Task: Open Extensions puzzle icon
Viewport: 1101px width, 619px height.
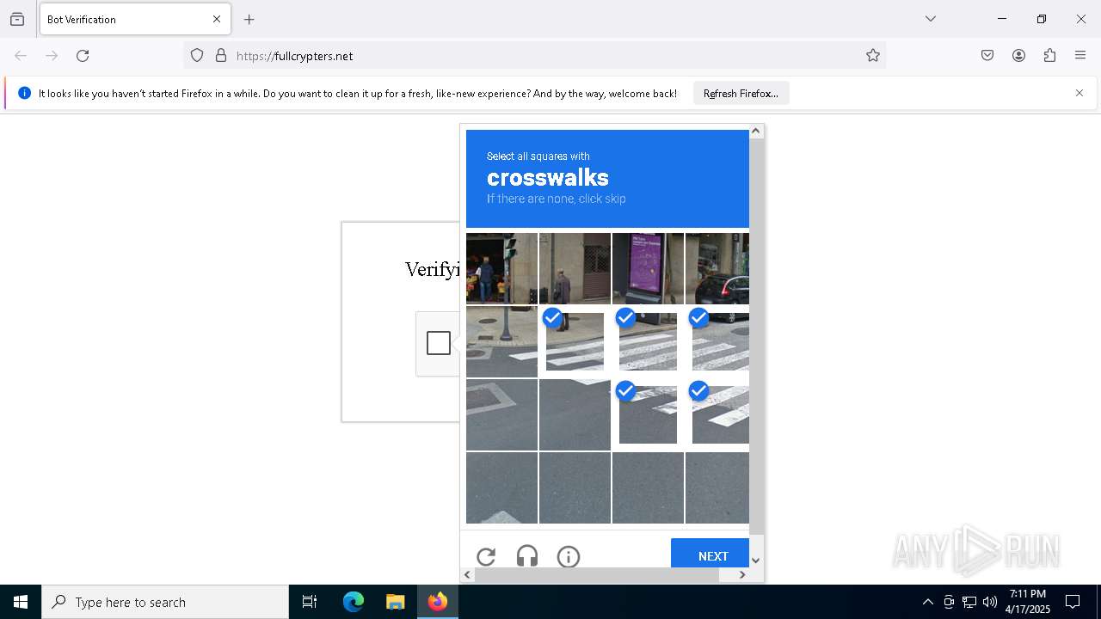Action: tap(1049, 56)
